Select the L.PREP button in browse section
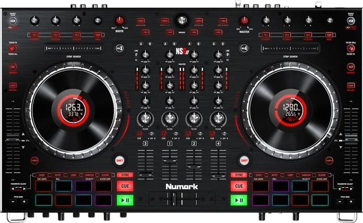363x223 pixels. (223, 21)
